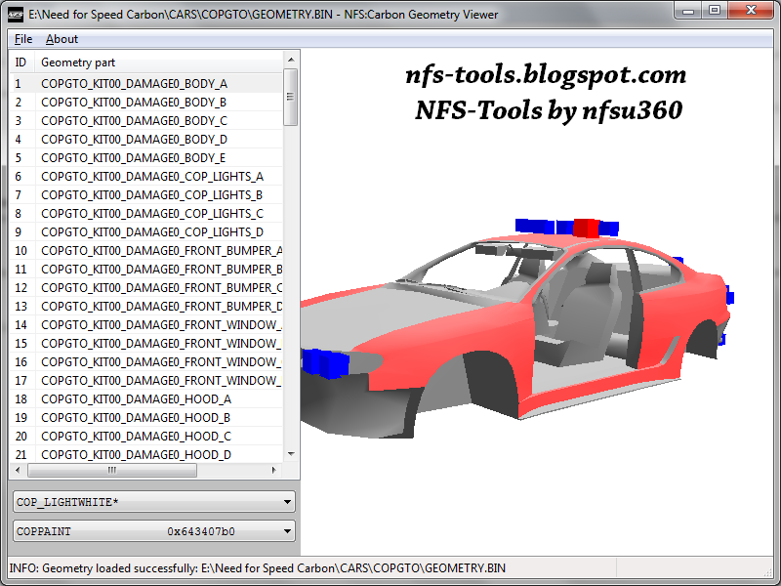This screenshot has height=586, width=781.
Task: Click the resize grip in status bar corner
Action: point(767,572)
